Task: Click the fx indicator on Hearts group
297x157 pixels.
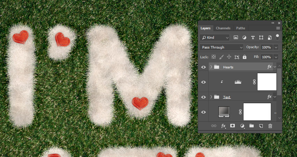Action: point(269,67)
